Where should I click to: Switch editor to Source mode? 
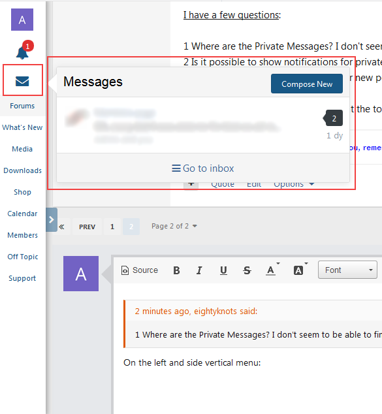coord(139,270)
